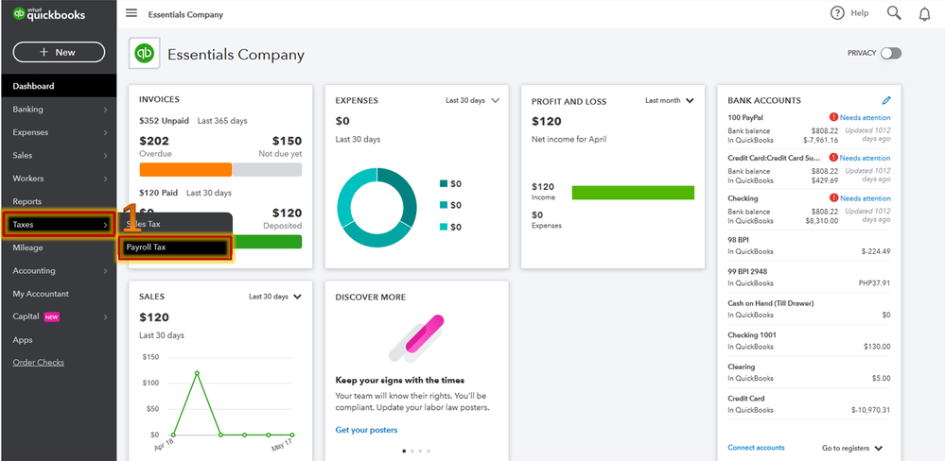
Task: Expand the Expenses submenu chevron
Action: point(105,132)
